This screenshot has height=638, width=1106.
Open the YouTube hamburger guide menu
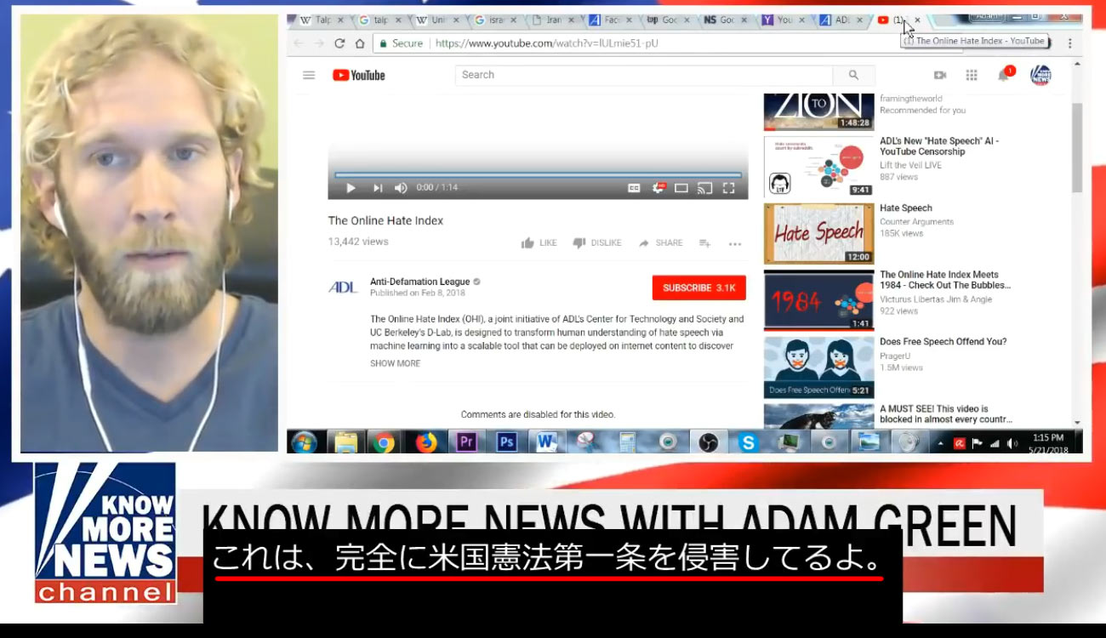(309, 75)
